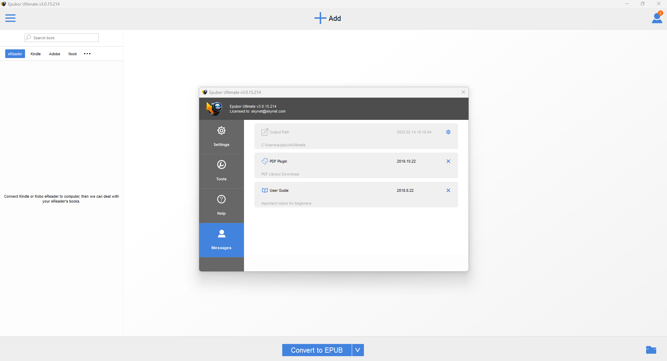Click the Add label in the top bar
The height and width of the screenshot is (361, 667).
point(335,18)
